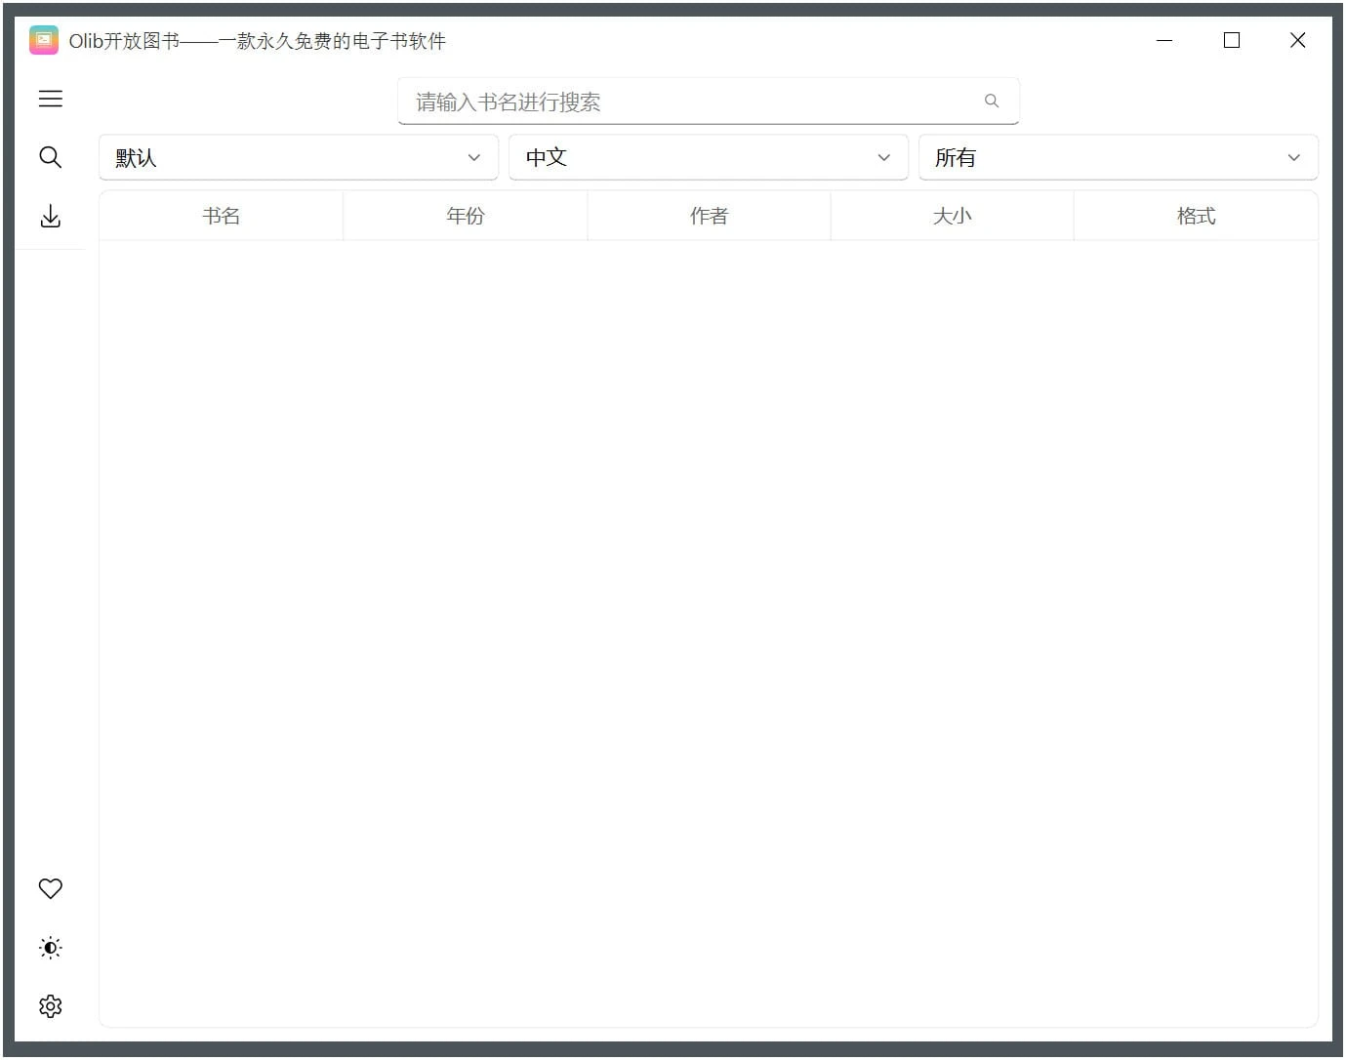Image resolution: width=1346 pixels, height=1060 pixels.
Task: Open the downloads panel from the sidebar
Action: [x=50, y=216]
